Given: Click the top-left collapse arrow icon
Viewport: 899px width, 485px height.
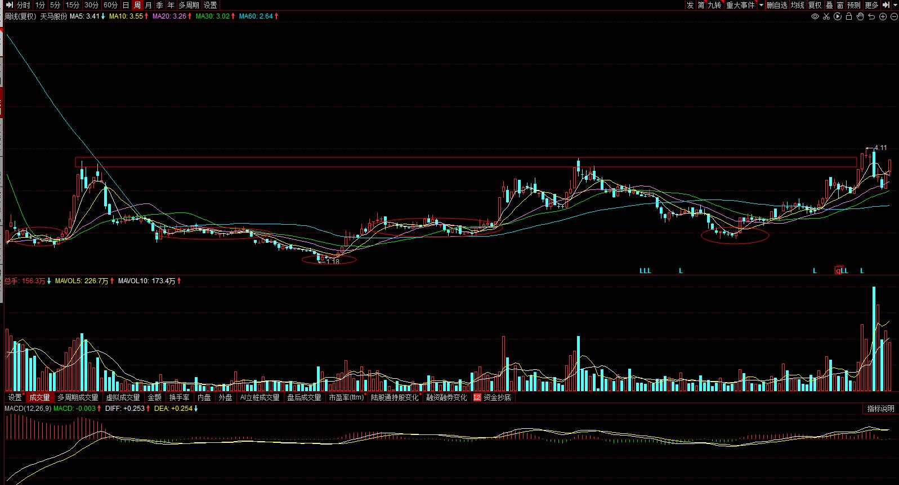Looking at the screenshot, I should (x=8, y=5).
